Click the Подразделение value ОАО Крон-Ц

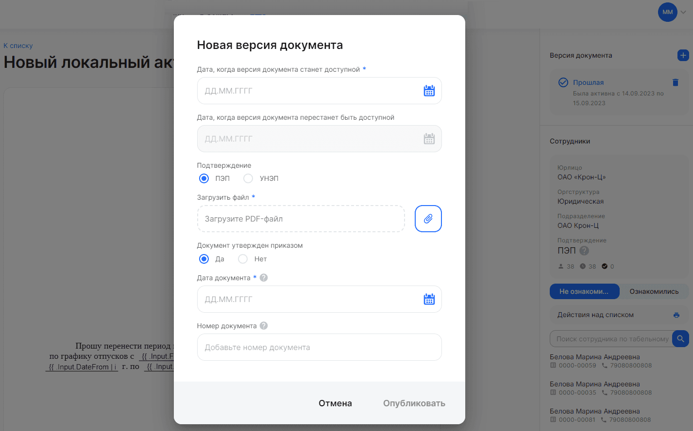tap(578, 225)
